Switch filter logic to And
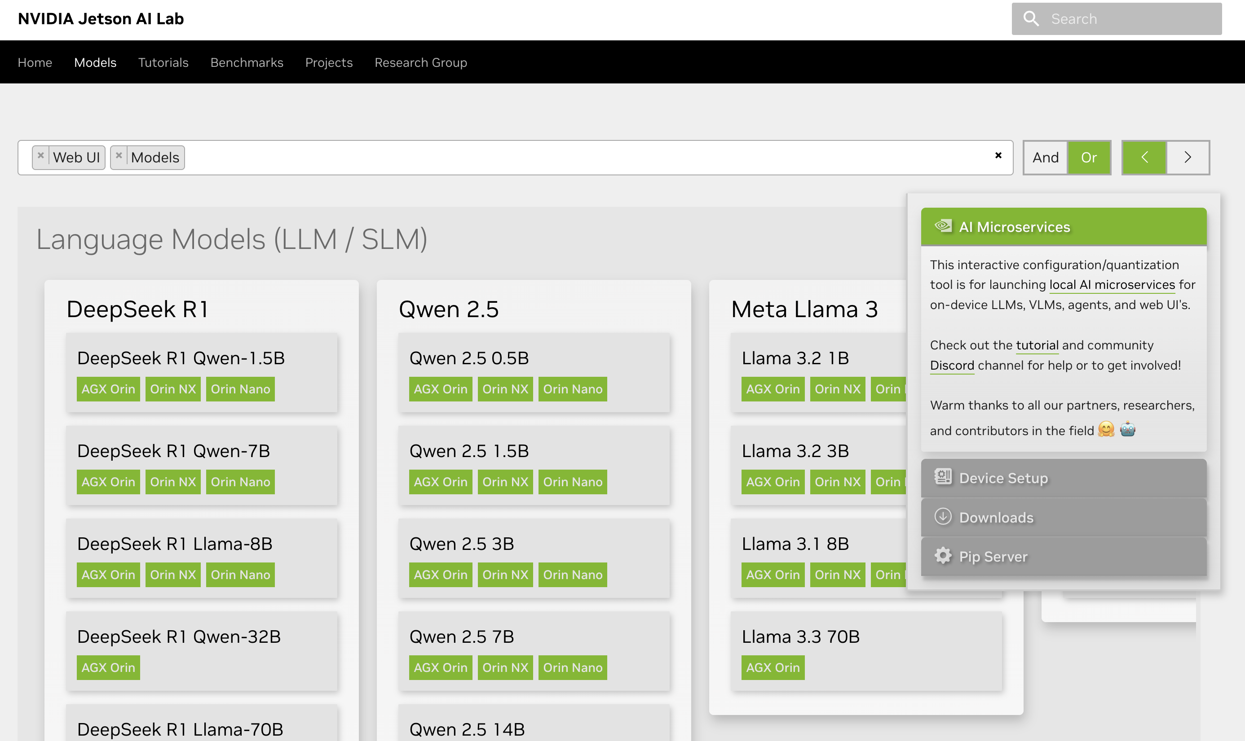 pyautogui.click(x=1046, y=158)
